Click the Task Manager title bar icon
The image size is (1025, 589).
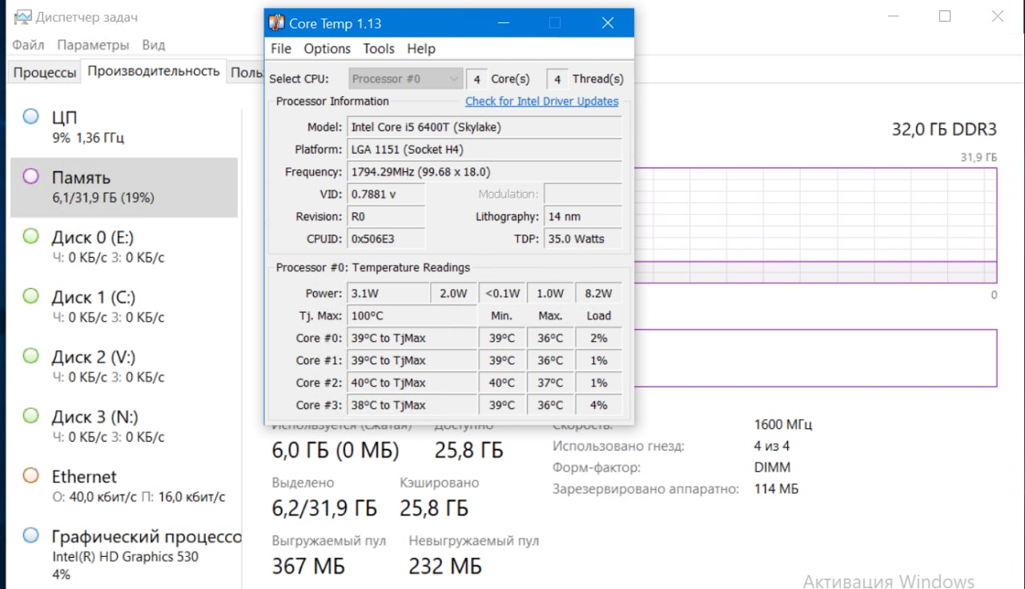[x=23, y=16]
